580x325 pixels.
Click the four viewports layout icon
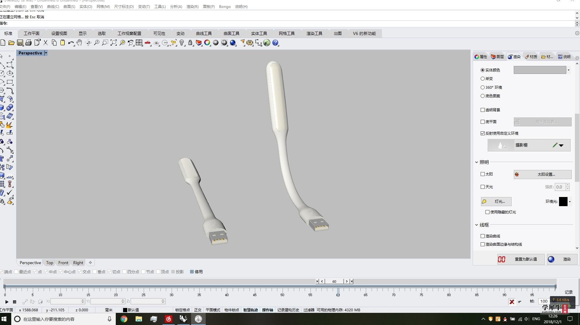139,43
